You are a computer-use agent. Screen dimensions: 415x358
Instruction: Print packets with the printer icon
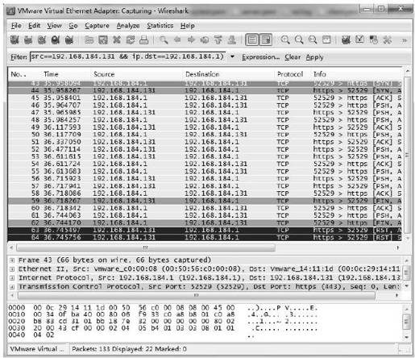pos(143,40)
